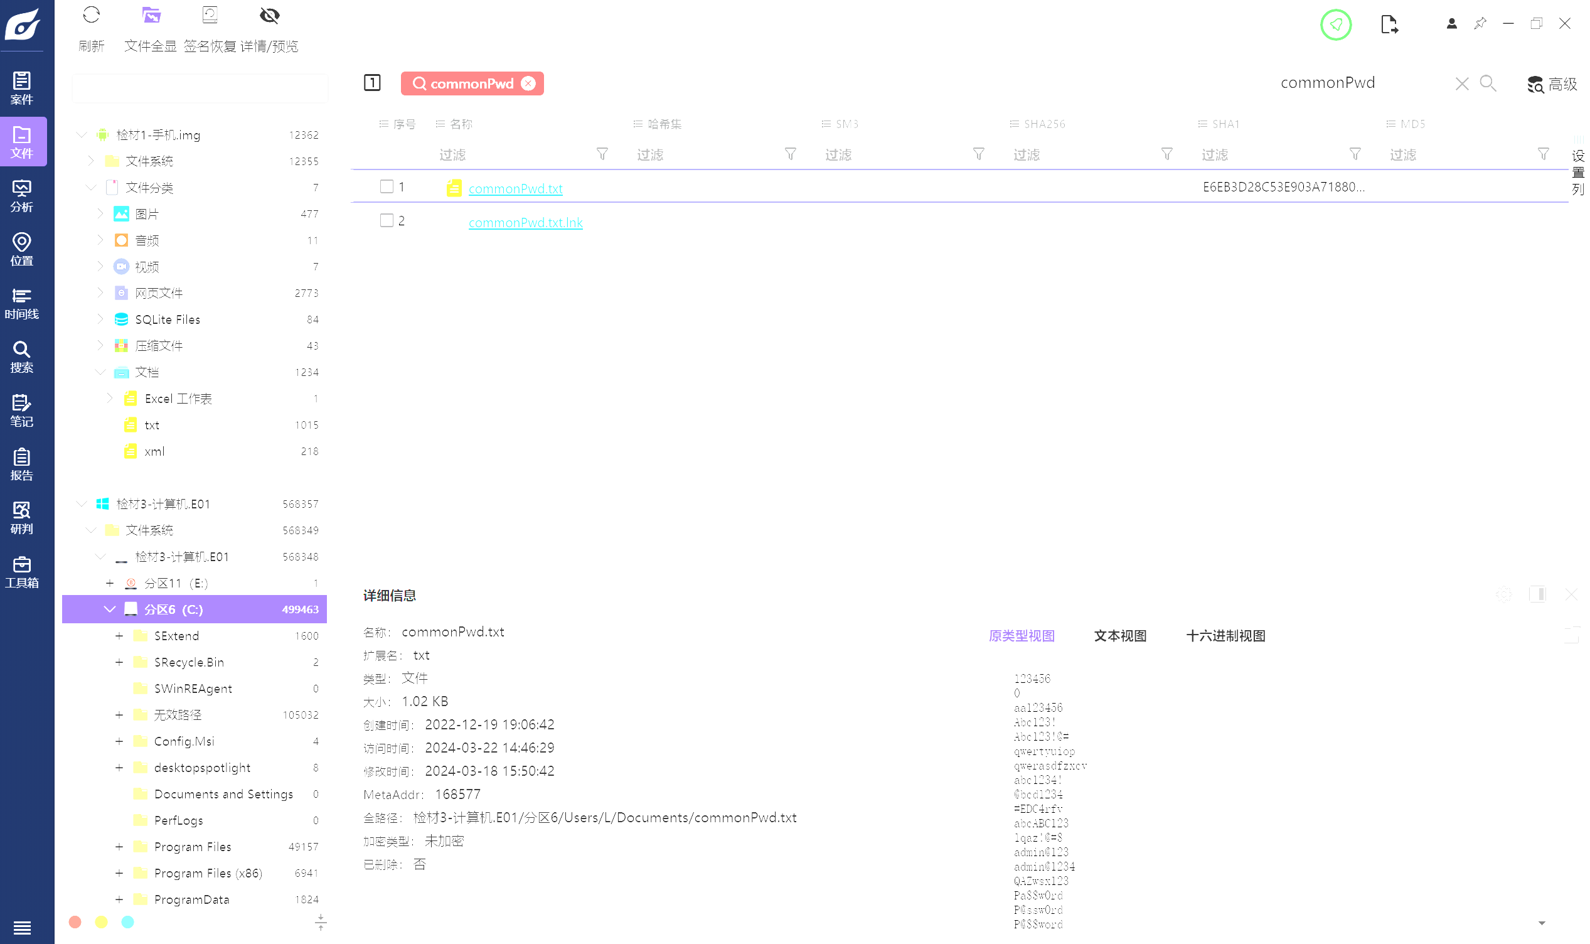Go to the 位置 location sidebar section
1590x944 pixels.
[21, 249]
